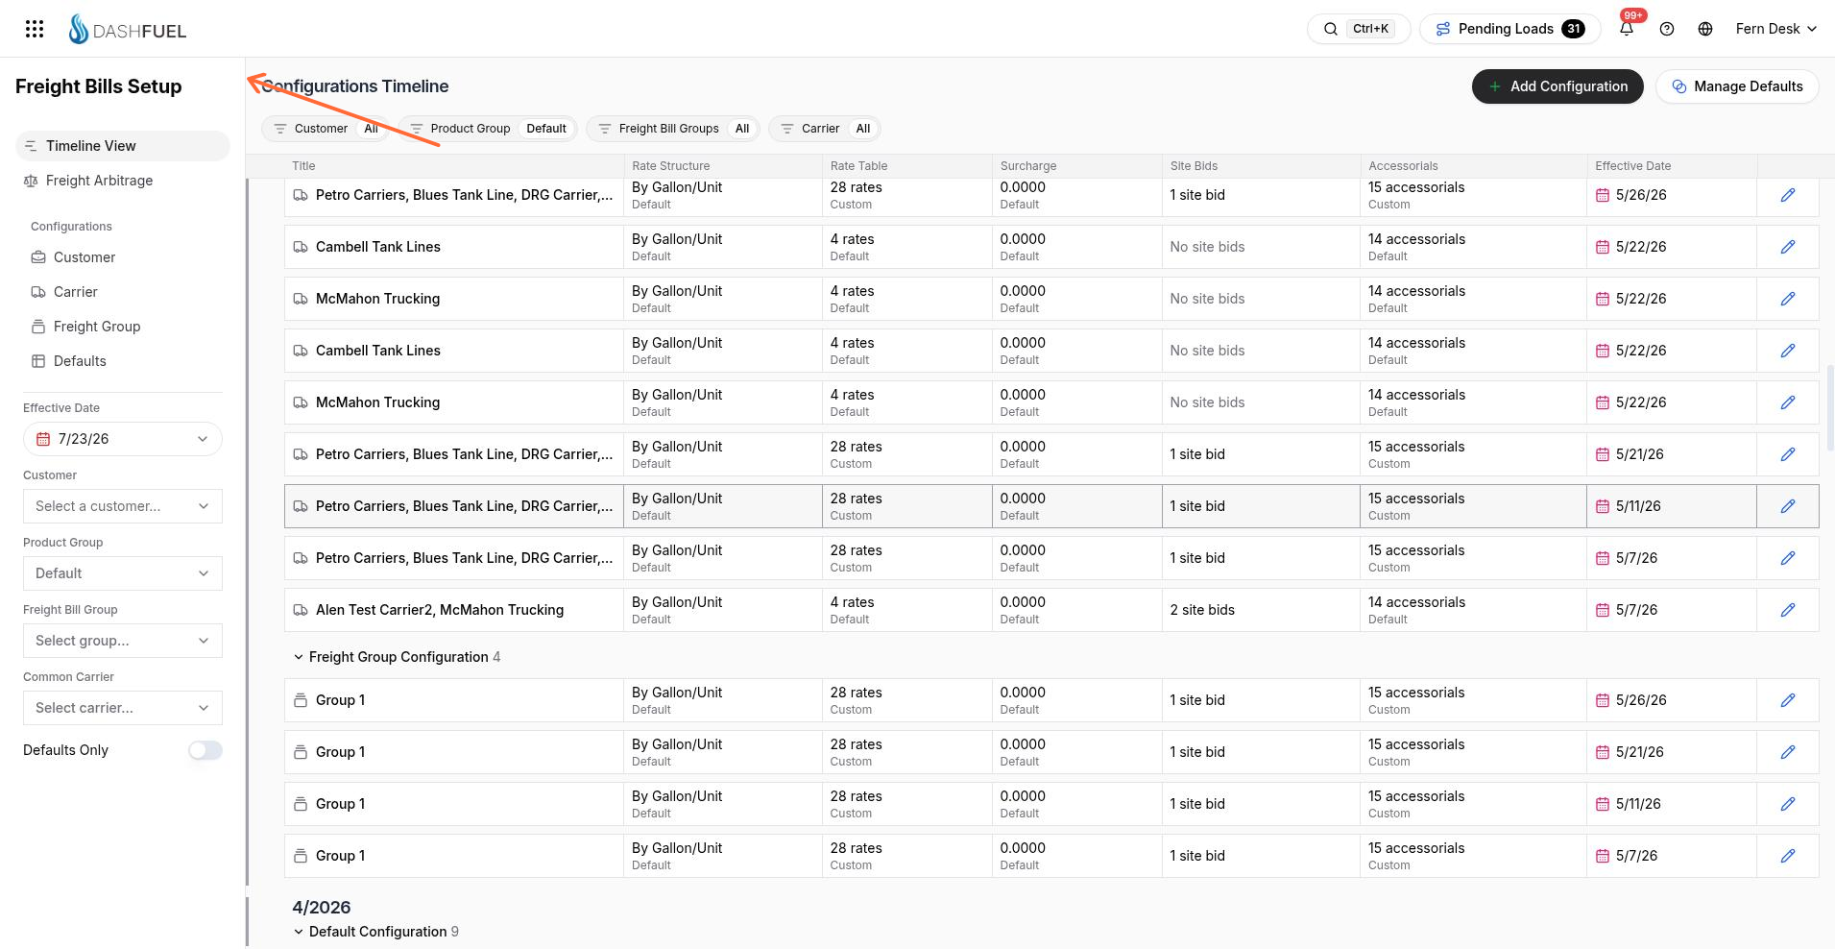The width and height of the screenshot is (1835, 949).
Task: Click calendar icon in Effective Date field
Action: [x=43, y=439]
